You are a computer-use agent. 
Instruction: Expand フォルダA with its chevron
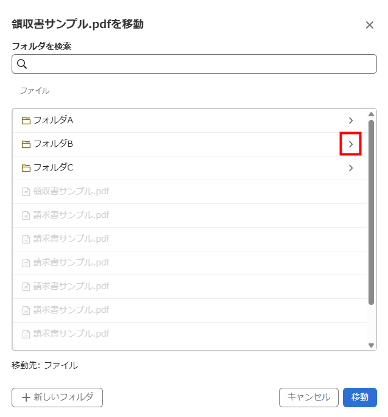(351, 121)
